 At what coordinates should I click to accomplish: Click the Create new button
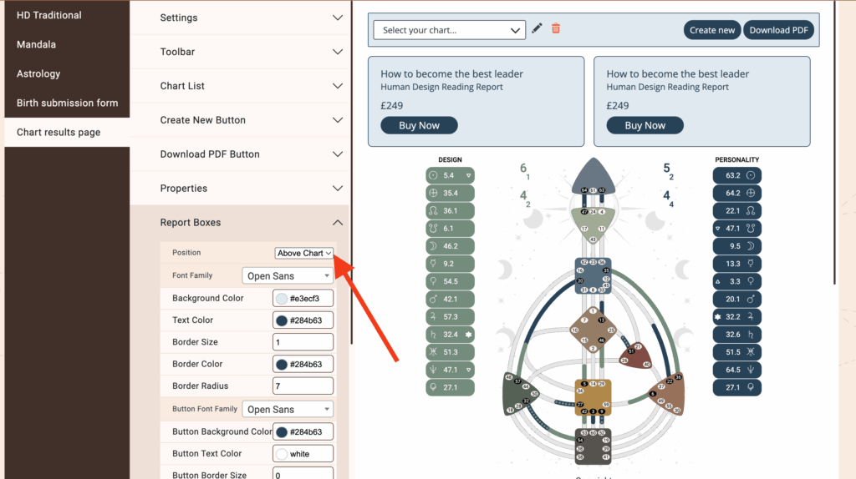click(x=712, y=30)
